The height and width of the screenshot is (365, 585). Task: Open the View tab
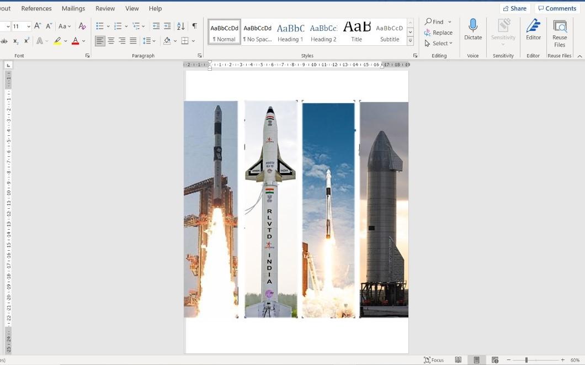click(x=132, y=8)
